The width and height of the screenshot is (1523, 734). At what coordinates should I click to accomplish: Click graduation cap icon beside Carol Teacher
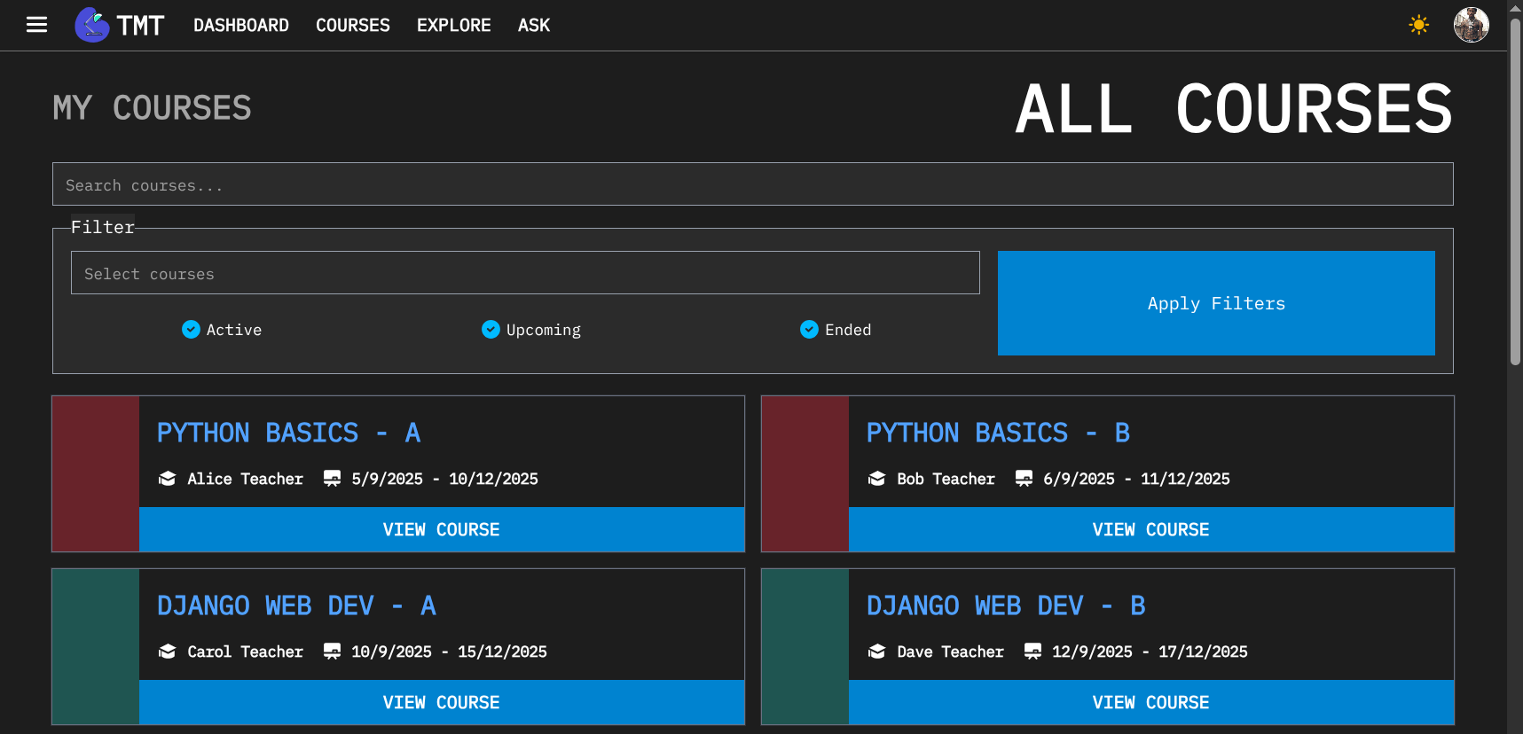[x=167, y=652]
